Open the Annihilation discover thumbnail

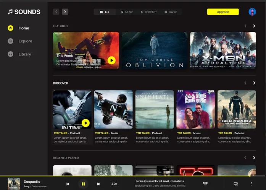(x=155, y=109)
